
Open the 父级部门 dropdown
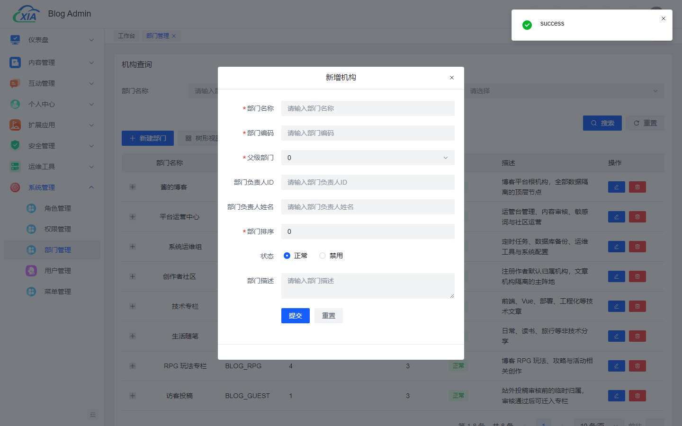[368, 158]
